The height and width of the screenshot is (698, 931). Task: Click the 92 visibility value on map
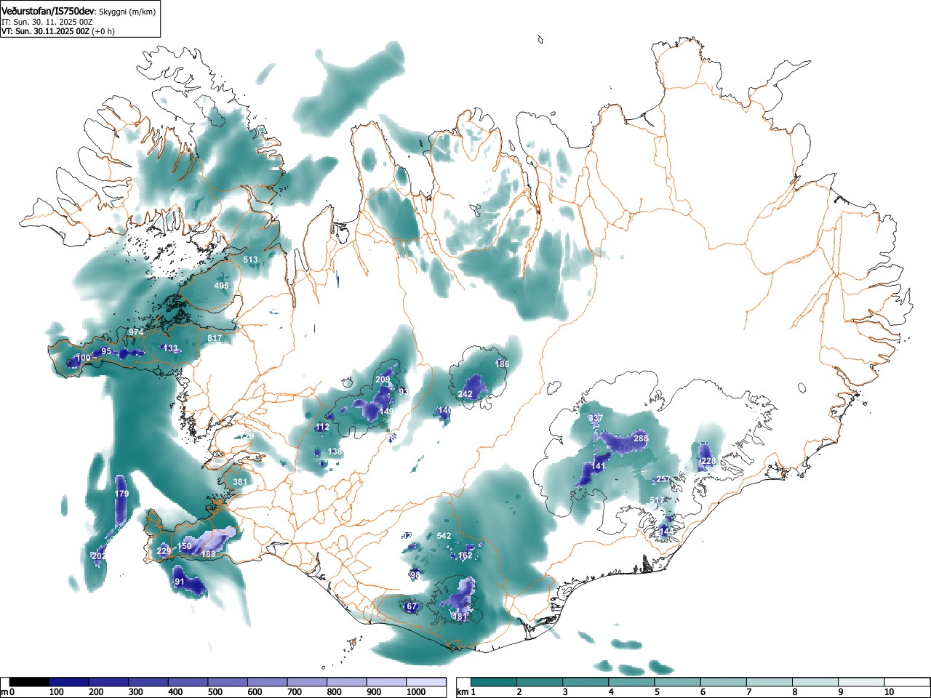point(407,535)
